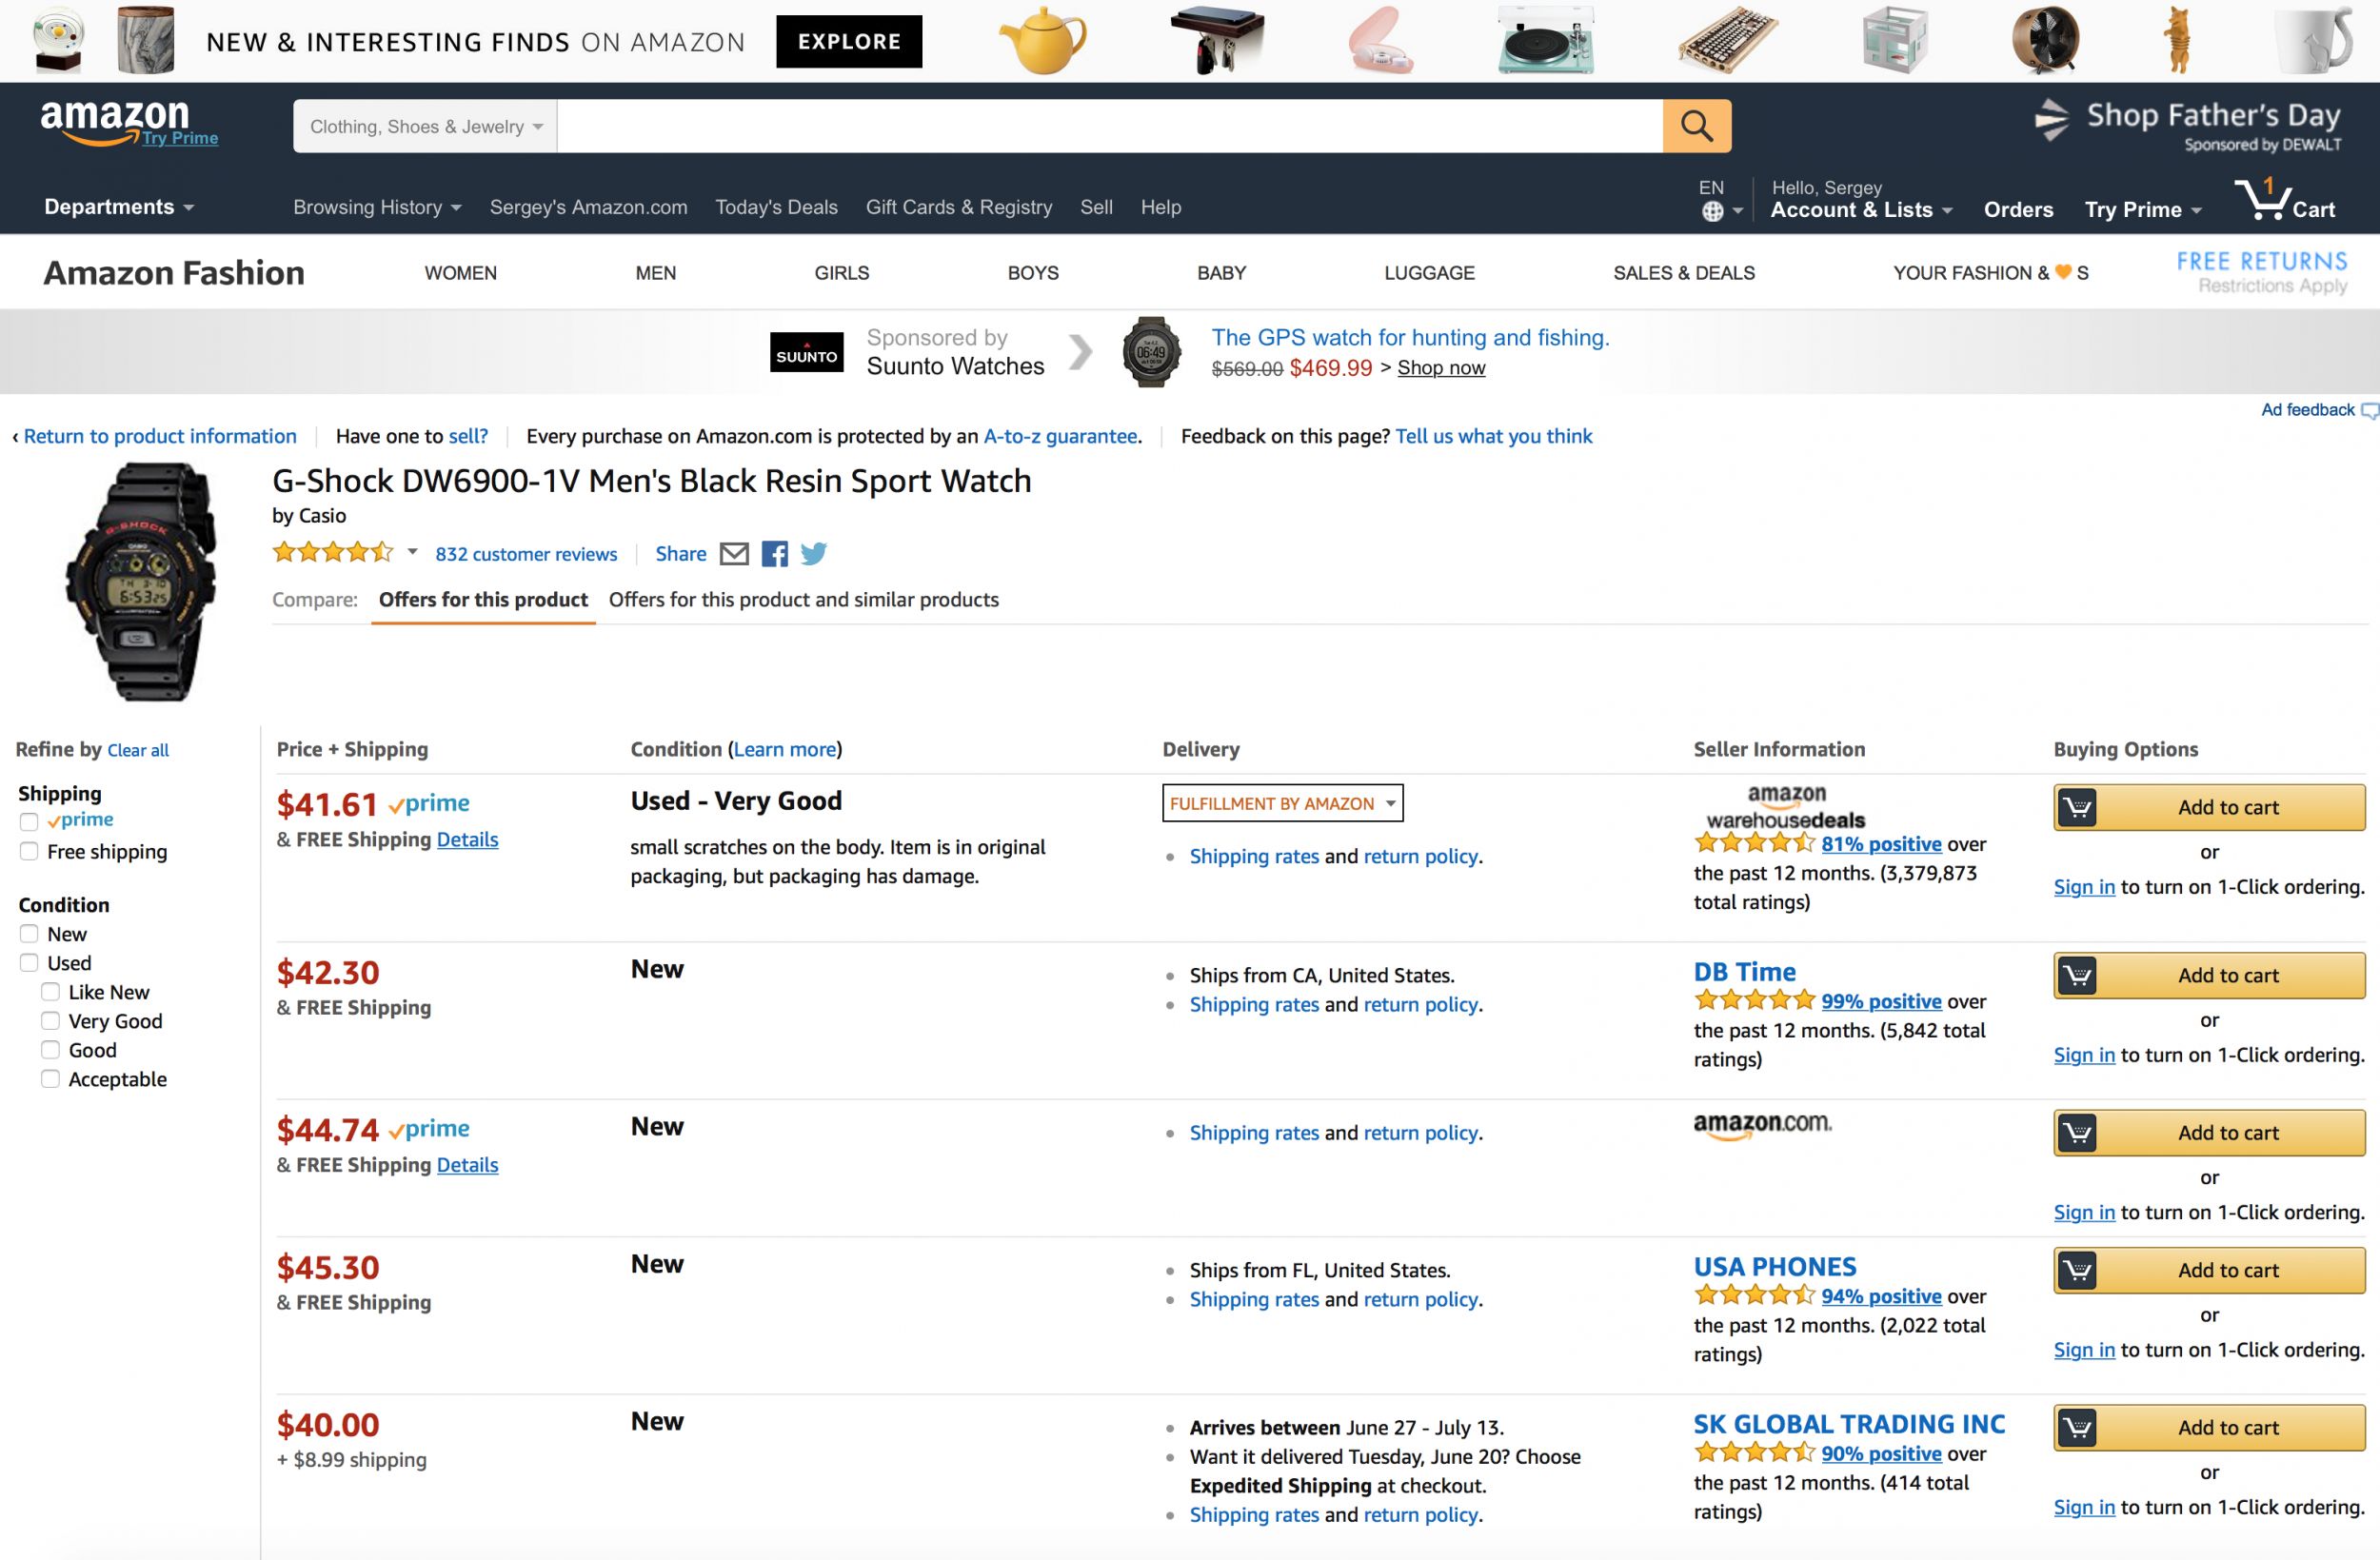Click Shop now in Suunto ad
2380x1560 pixels.
pyautogui.click(x=1441, y=368)
